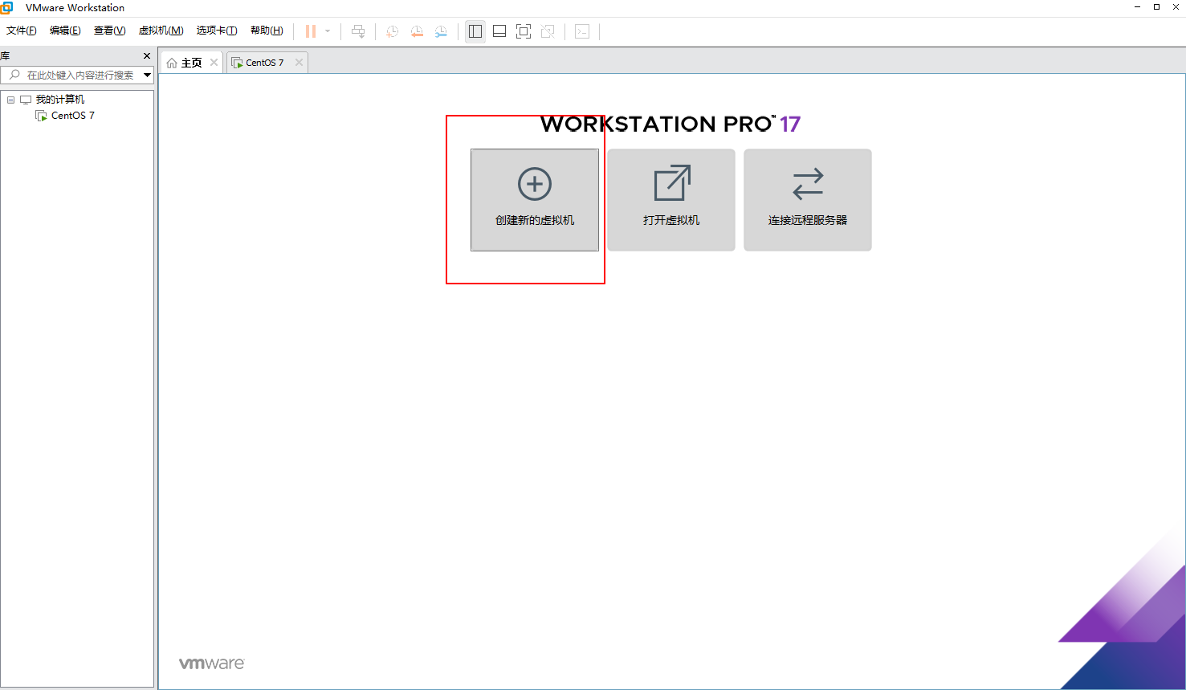The height and width of the screenshot is (690, 1186).
Task: Select 我的计算机 in the library tree
Action: pyautogui.click(x=60, y=100)
